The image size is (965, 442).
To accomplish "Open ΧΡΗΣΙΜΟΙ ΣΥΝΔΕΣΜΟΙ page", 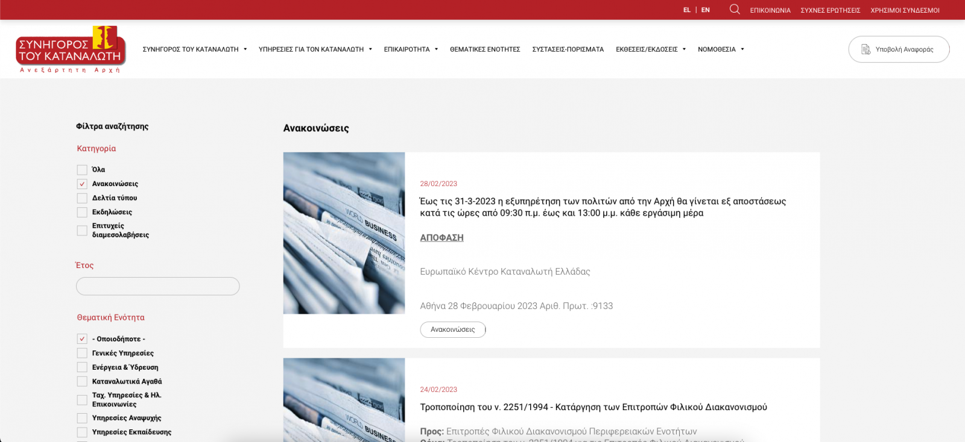I will [x=905, y=10].
